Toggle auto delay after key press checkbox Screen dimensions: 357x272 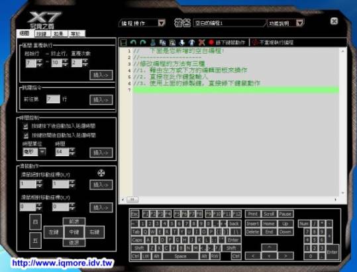click(x=25, y=126)
